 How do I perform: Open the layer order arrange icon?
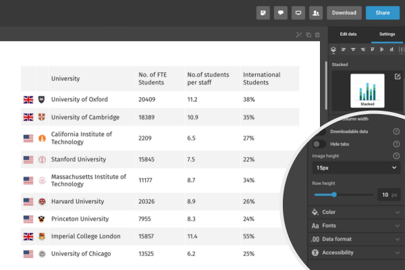[333, 49]
